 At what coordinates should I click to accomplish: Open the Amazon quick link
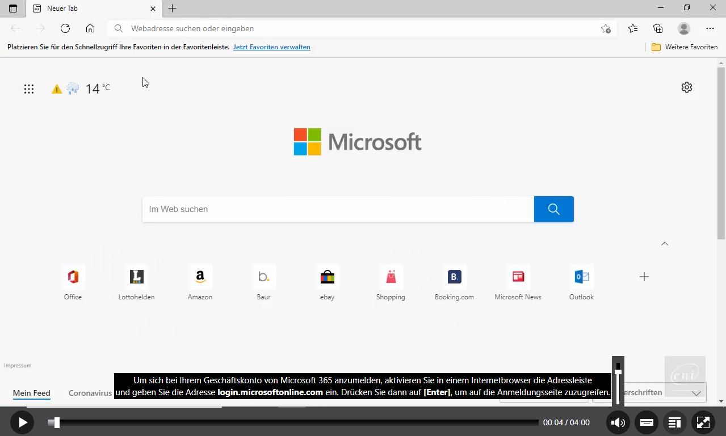(x=200, y=283)
